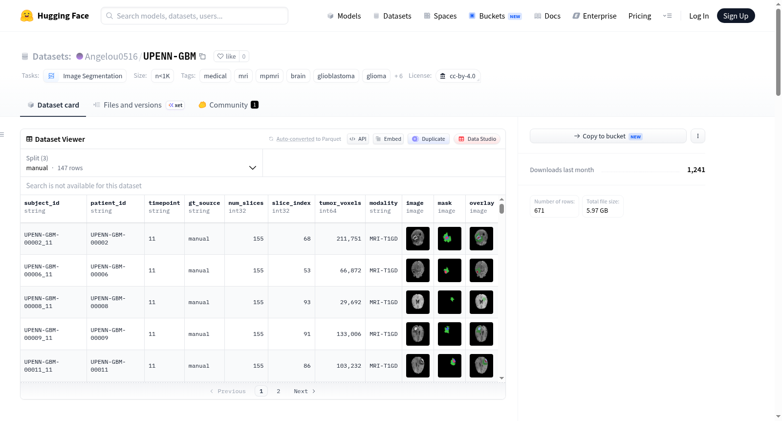Go to page 2 of the table

tap(279, 391)
